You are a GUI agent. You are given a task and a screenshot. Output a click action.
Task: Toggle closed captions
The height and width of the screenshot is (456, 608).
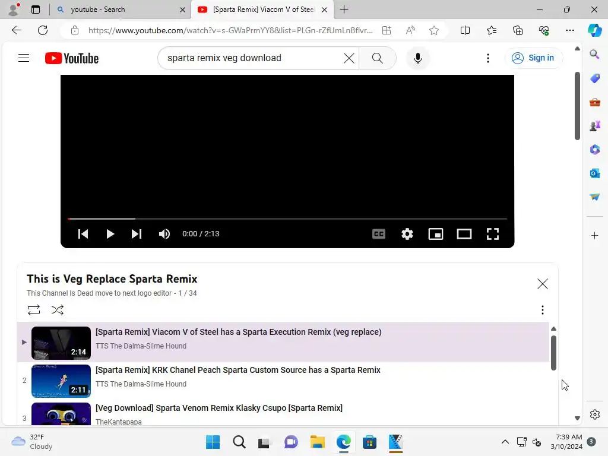(x=378, y=234)
